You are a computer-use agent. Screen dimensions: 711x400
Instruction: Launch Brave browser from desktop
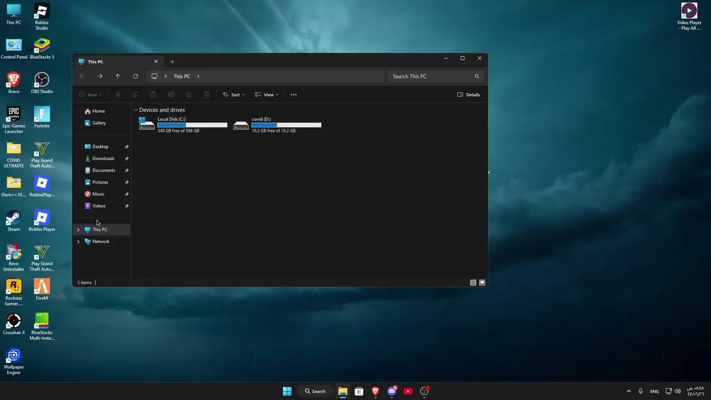click(x=14, y=83)
